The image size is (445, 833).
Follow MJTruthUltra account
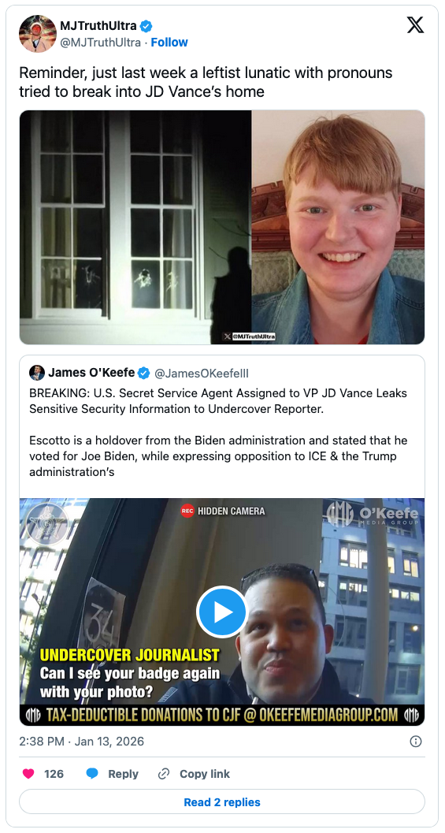169,43
